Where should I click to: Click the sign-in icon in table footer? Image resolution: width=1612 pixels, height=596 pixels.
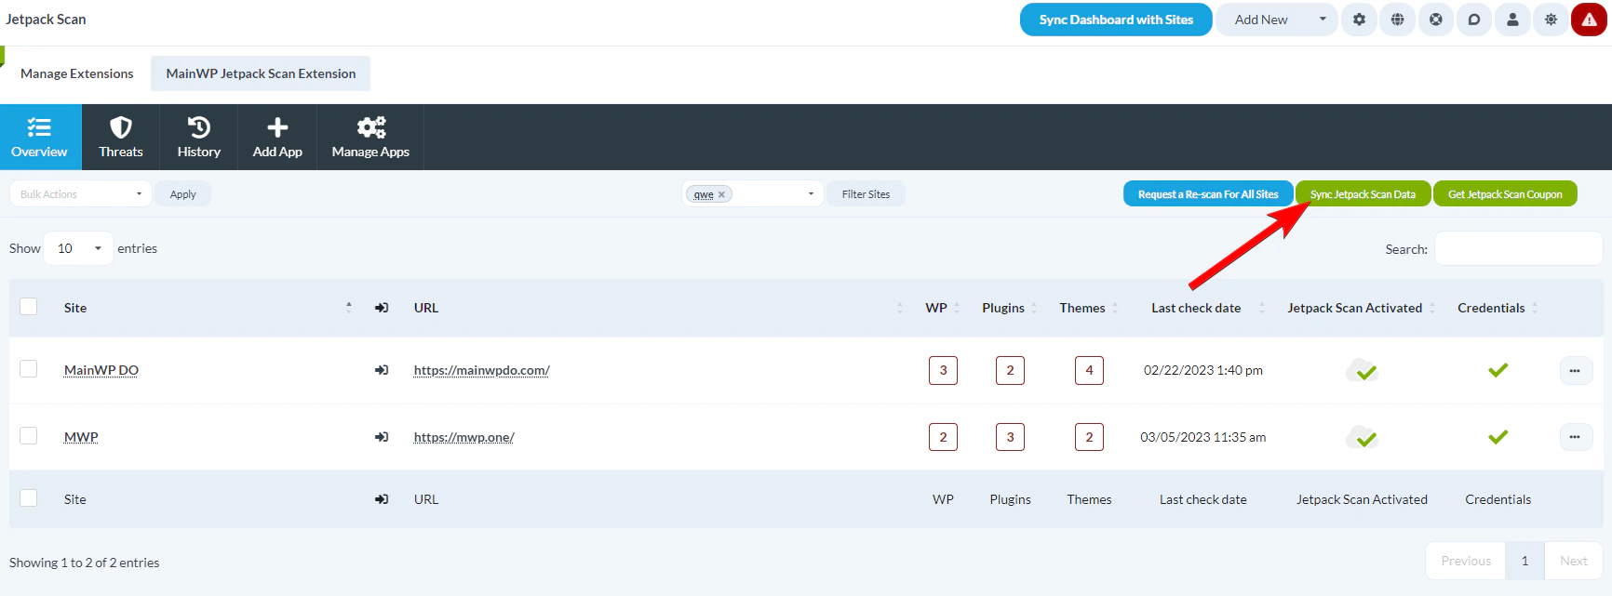tap(382, 499)
